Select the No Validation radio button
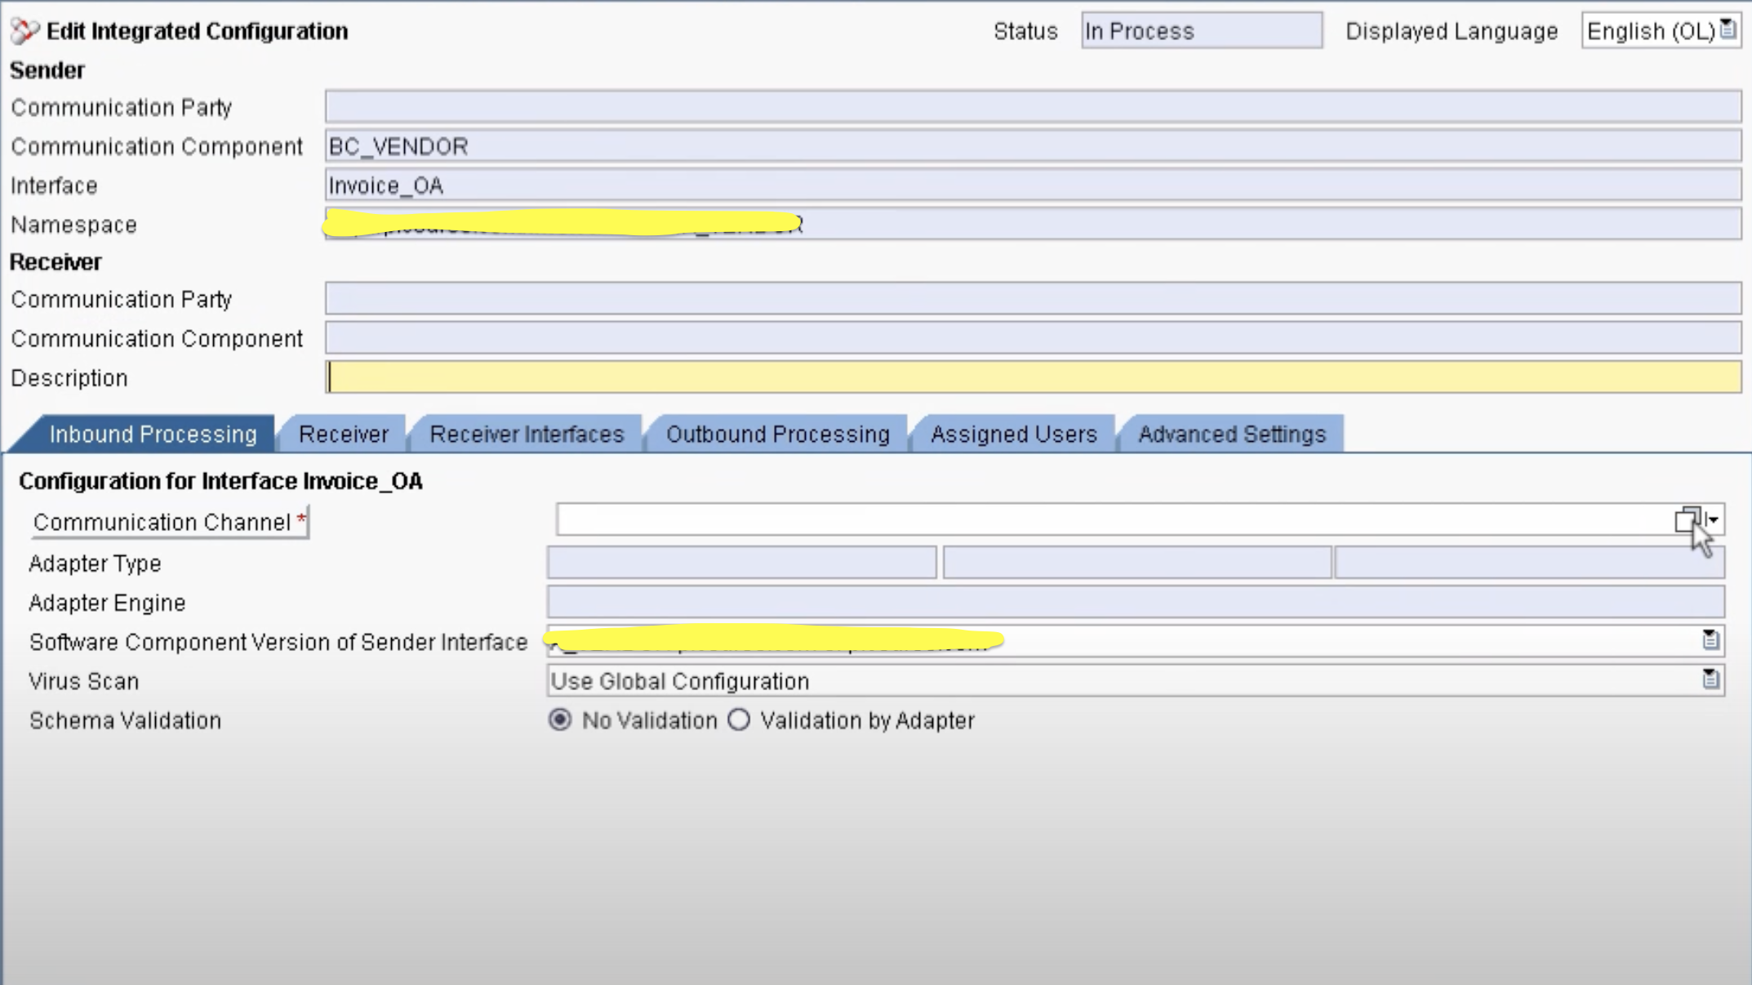 [560, 720]
